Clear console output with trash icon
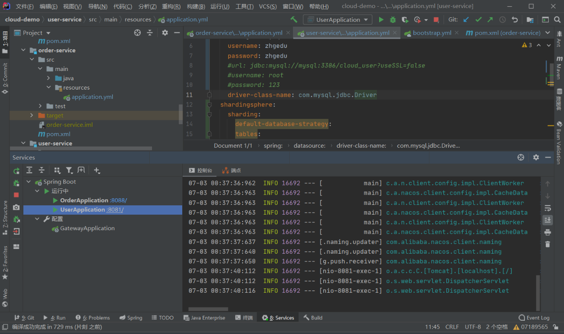Viewport: 564px width, 334px height. [548, 244]
